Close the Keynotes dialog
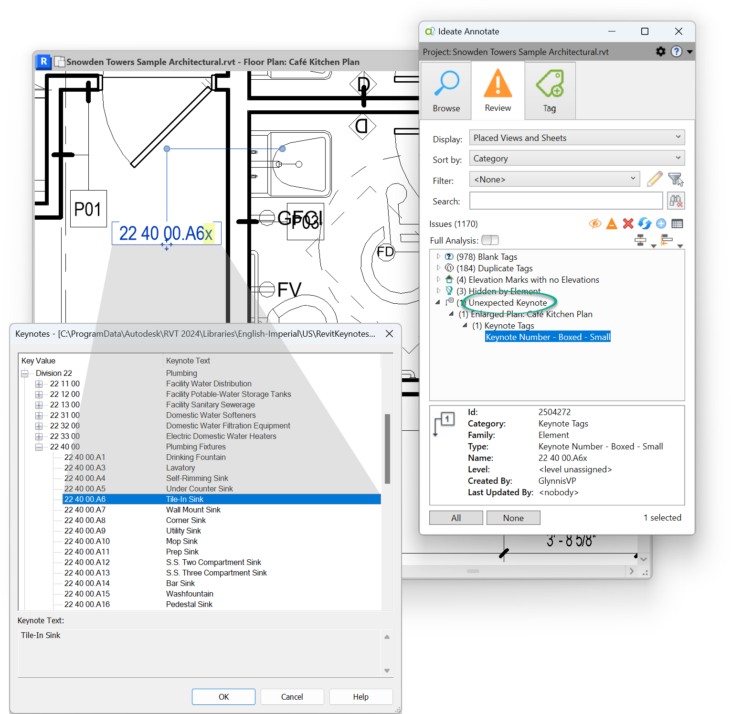Screen dimensions: 731x714 point(390,334)
